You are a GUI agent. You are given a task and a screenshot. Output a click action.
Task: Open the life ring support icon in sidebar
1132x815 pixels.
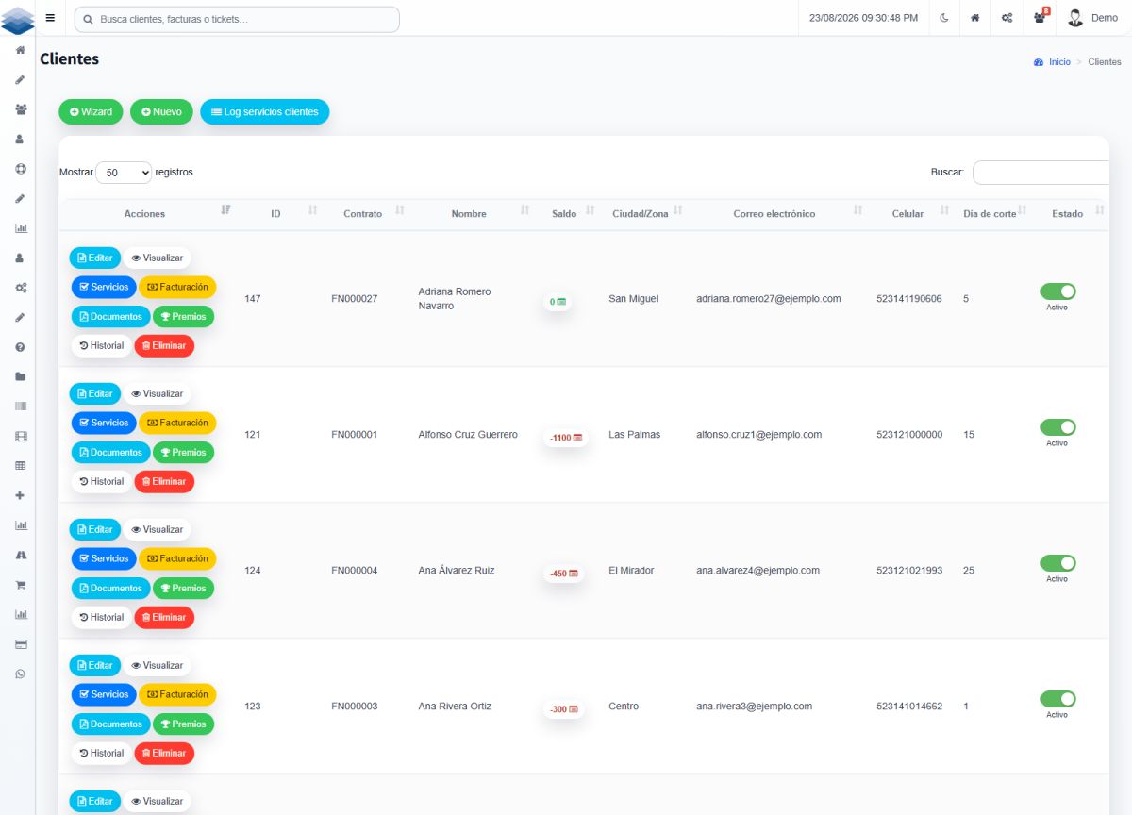[x=20, y=169]
